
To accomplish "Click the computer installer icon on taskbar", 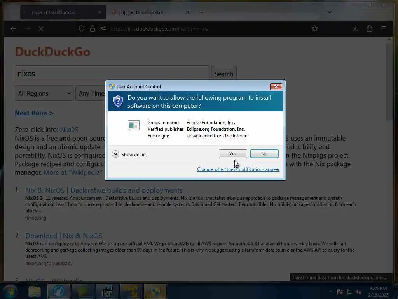I will [106, 291].
